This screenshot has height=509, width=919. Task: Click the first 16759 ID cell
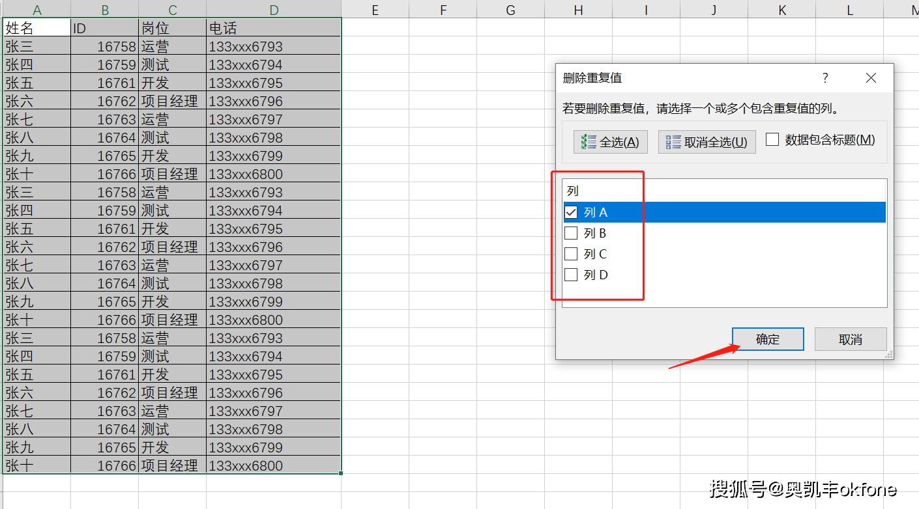point(105,64)
